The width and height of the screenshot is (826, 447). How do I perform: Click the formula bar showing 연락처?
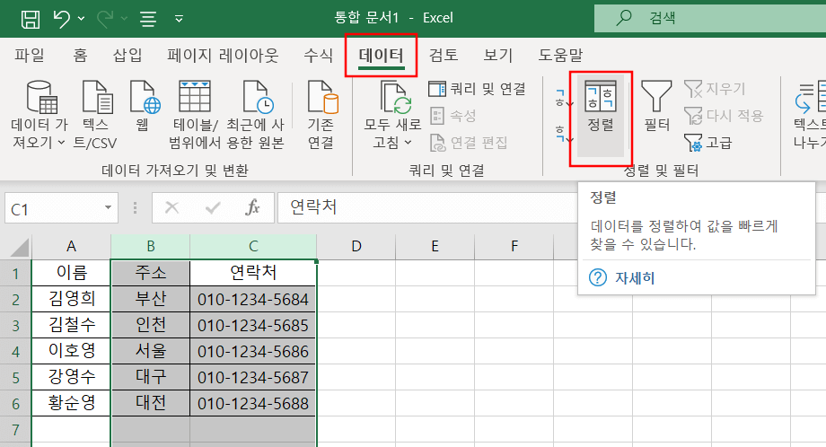(427, 208)
